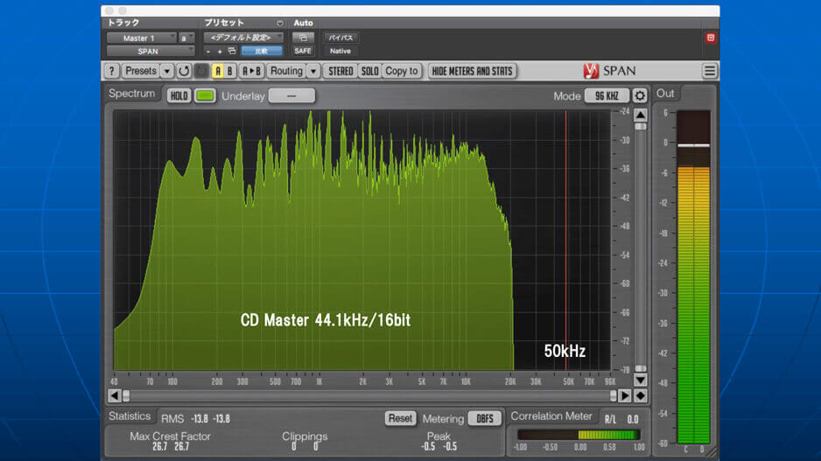This screenshot has height=461, width=821.
Task: Click the A-to-B copy state button
Action: click(252, 71)
